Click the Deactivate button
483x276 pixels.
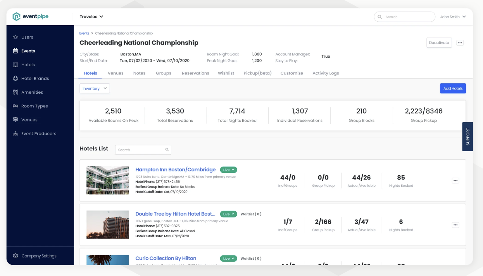coord(439,43)
